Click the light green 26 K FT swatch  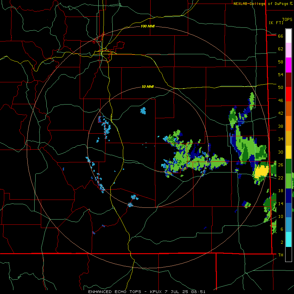point(288,181)
